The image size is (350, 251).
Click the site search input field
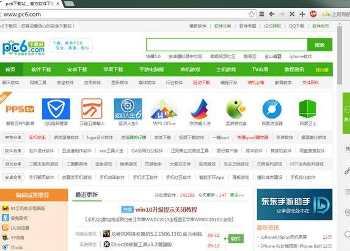tap(227, 45)
